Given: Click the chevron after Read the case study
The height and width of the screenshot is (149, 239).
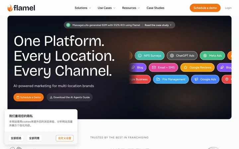Looking at the screenshot, I should point(171,25).
